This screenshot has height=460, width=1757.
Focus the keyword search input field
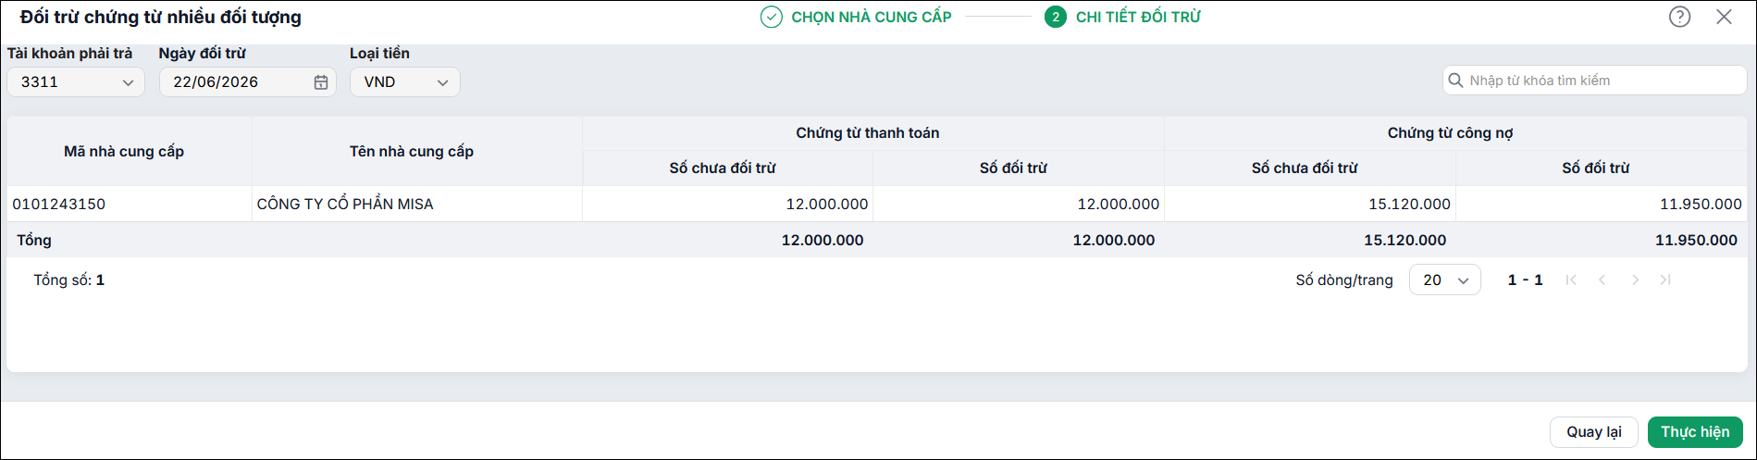click(1595, 81)
